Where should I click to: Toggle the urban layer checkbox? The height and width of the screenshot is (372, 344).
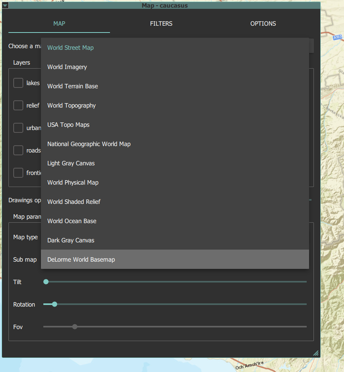pos(18,128)
